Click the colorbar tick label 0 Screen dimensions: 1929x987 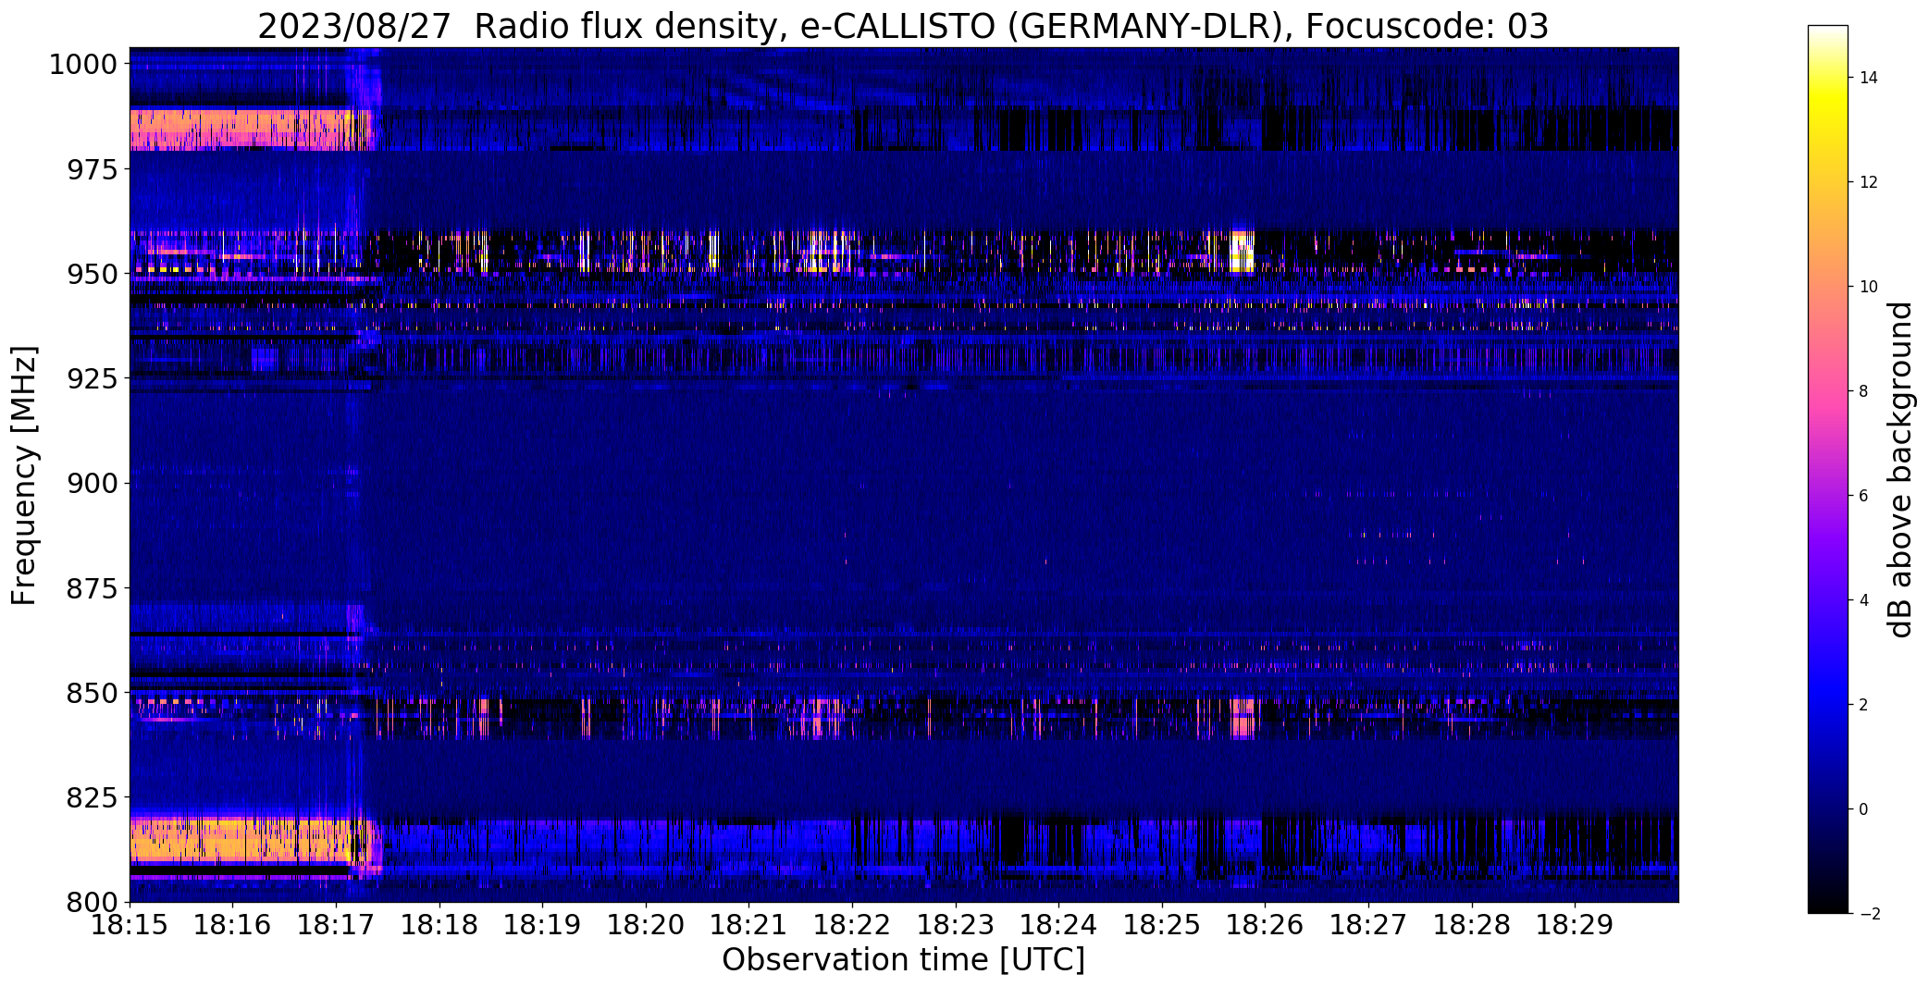pos(1864,809)
